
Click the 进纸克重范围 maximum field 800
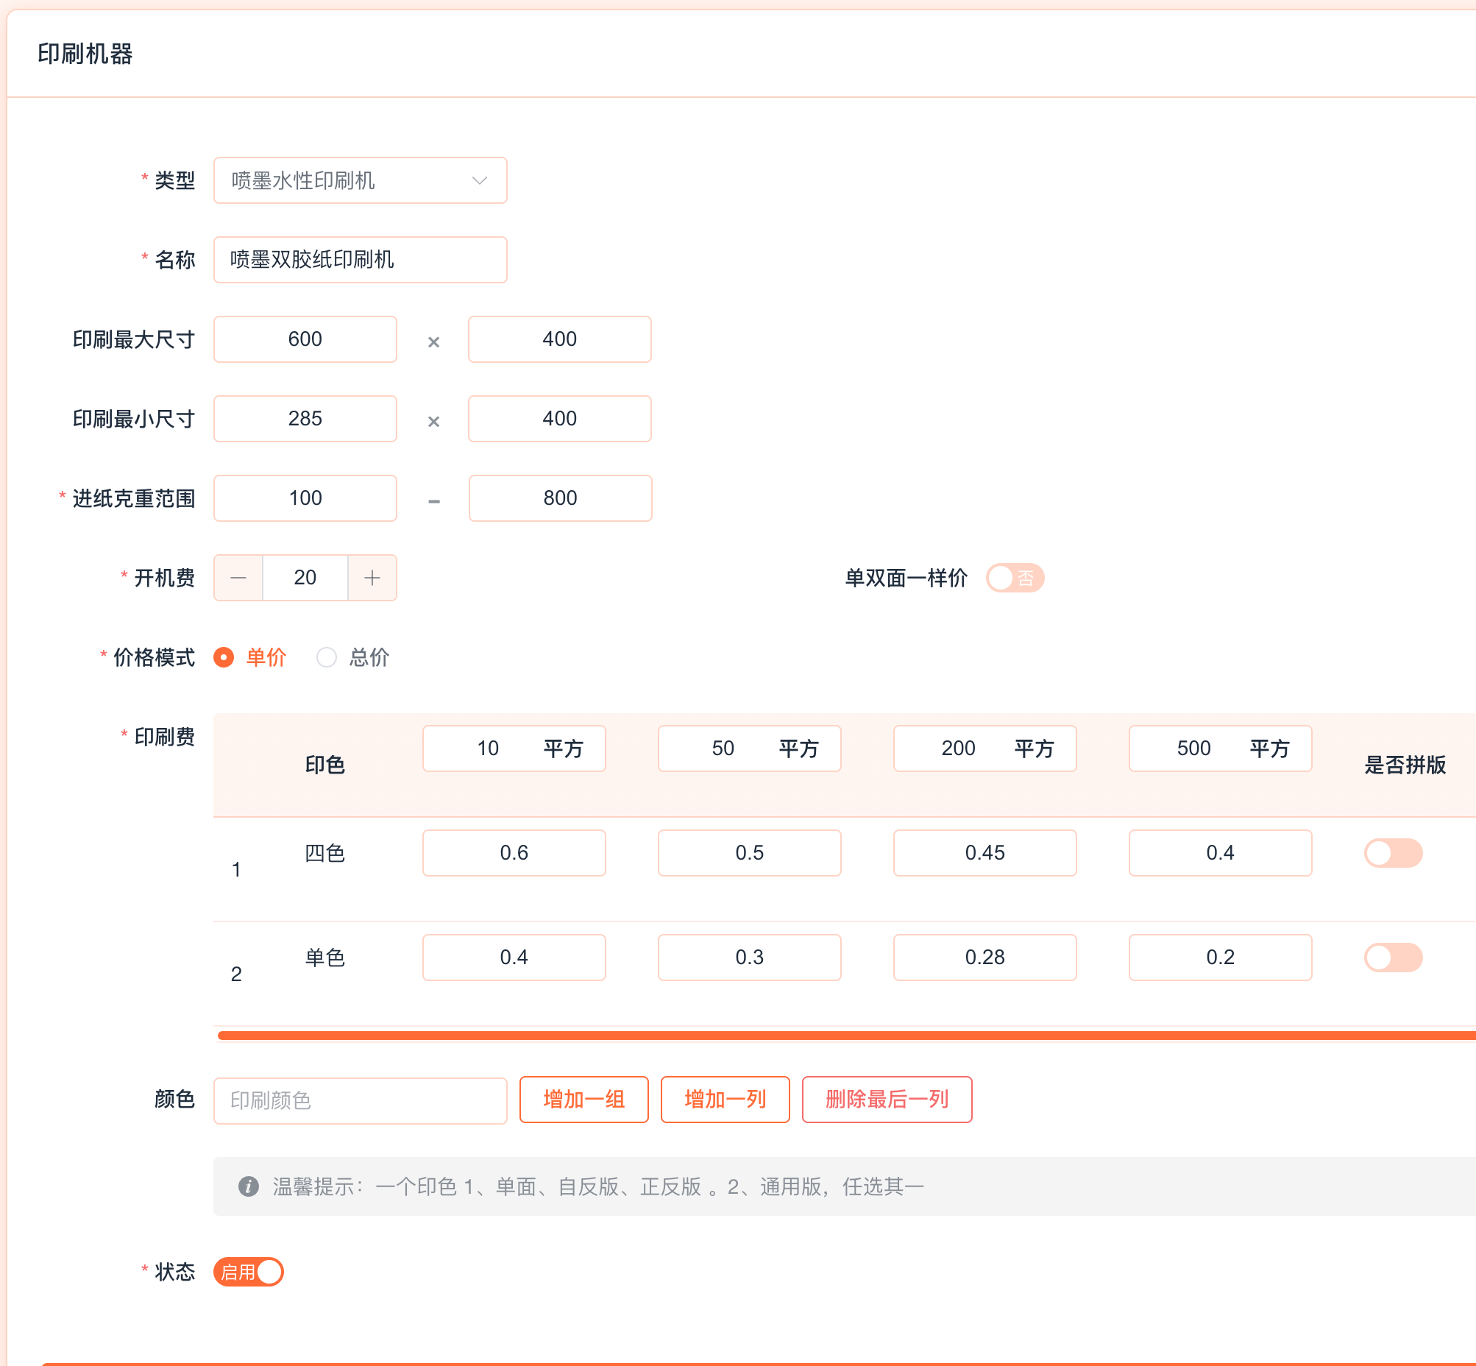559,498
